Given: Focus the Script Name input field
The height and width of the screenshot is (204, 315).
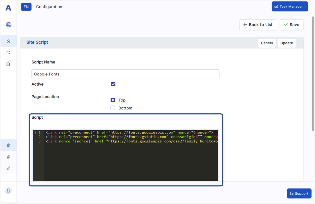Looking at the screenshot, I should [125, 74].
